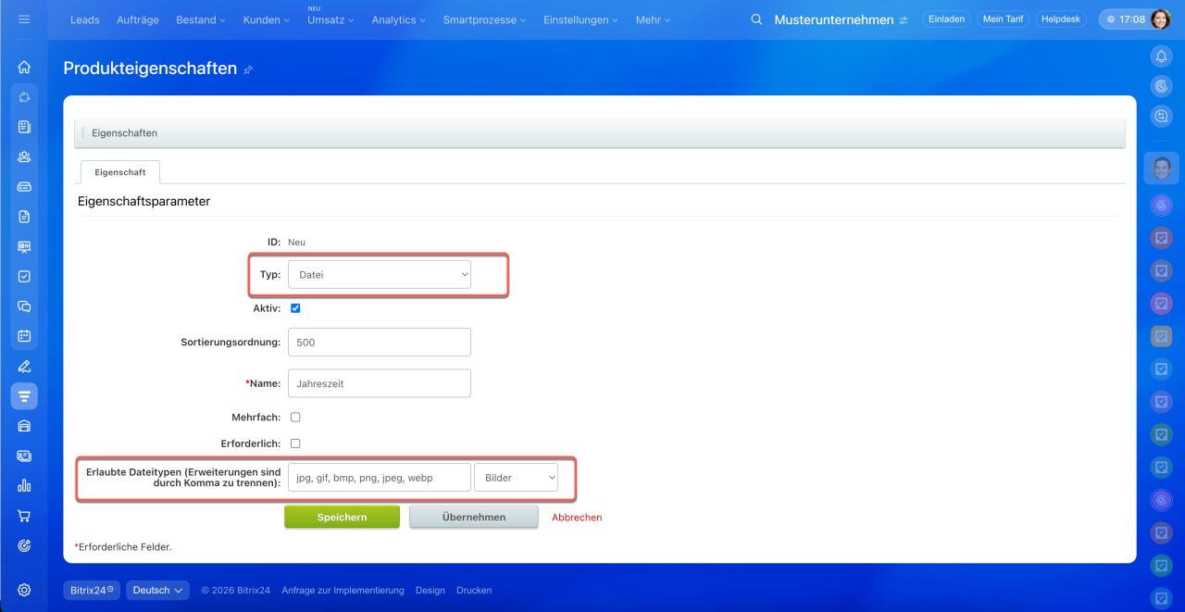Open settings gear icon in sidebar
Viewport: 1185px width, 612px height.
(x=24, y=590)
